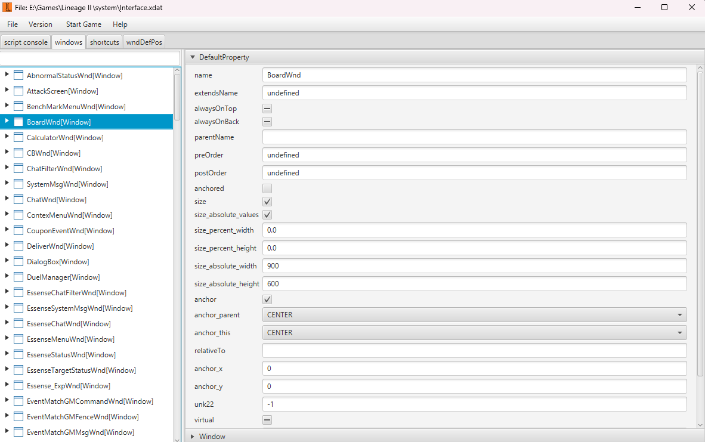
Task: Uncheck the size checkbox
Action: click(267, 202)
